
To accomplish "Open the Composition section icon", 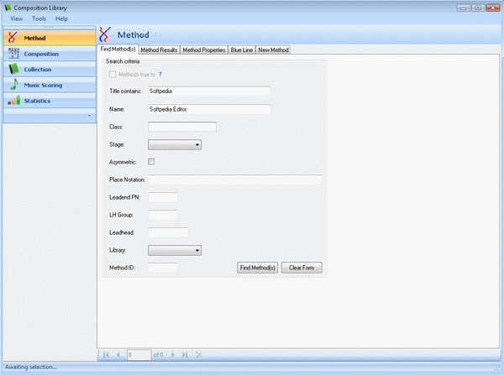I will pyautogui.click(x=13, y=54).
